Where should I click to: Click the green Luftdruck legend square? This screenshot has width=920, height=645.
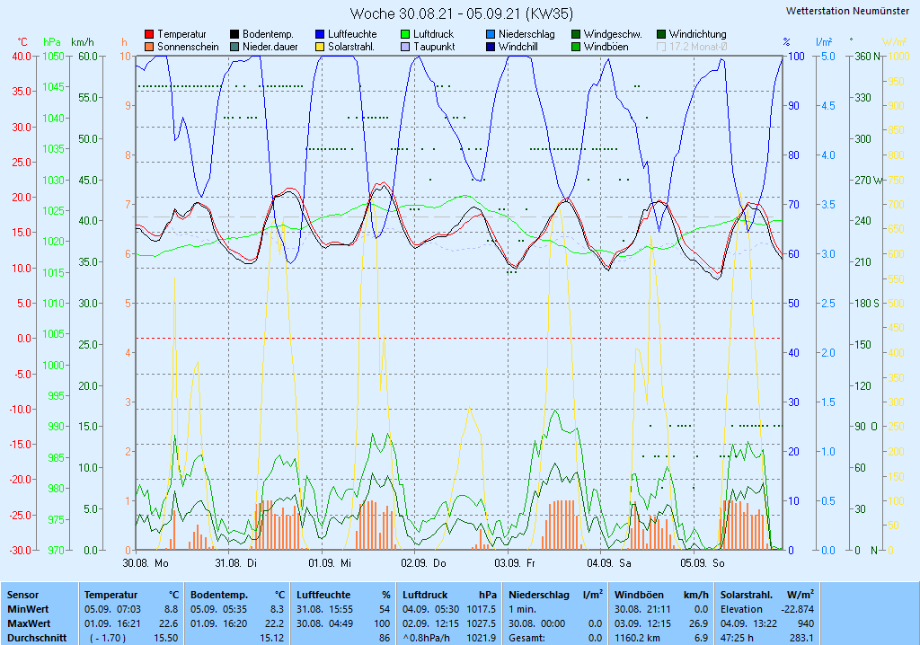coord(406,34)
